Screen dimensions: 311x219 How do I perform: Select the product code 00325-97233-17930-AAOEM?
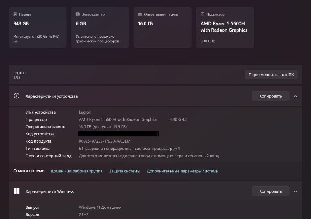tap(105, 141)
